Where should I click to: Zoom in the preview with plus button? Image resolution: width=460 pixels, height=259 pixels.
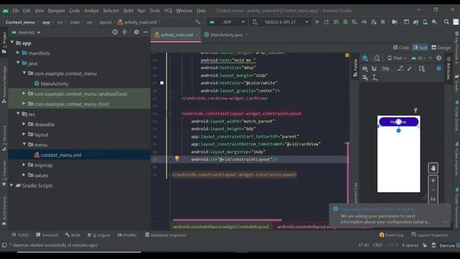click(433, 181)
